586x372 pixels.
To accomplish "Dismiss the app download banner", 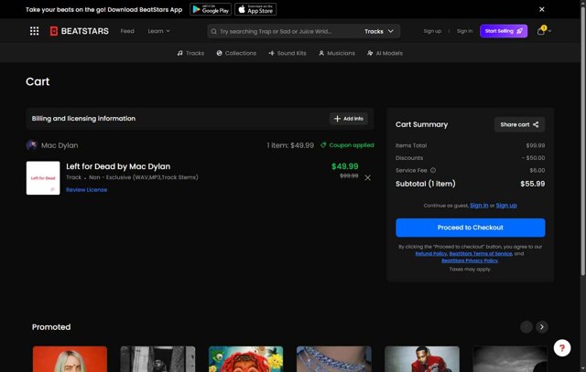I will point(541,9).
